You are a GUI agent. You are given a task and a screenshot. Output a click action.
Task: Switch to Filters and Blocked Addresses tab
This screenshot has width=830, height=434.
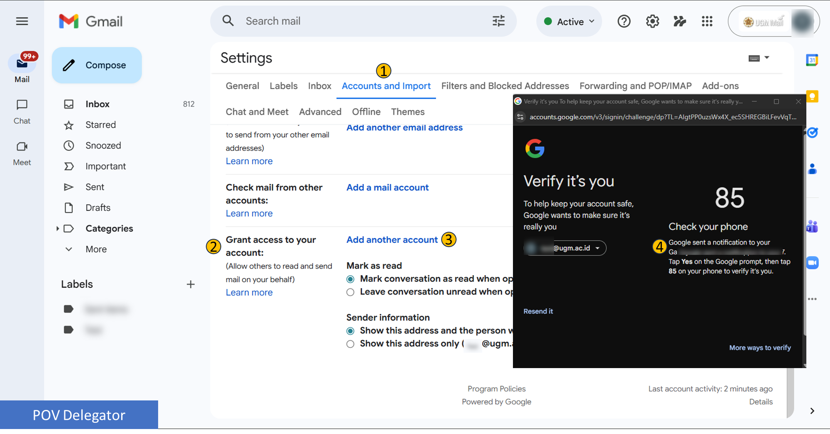pos(505,86)
